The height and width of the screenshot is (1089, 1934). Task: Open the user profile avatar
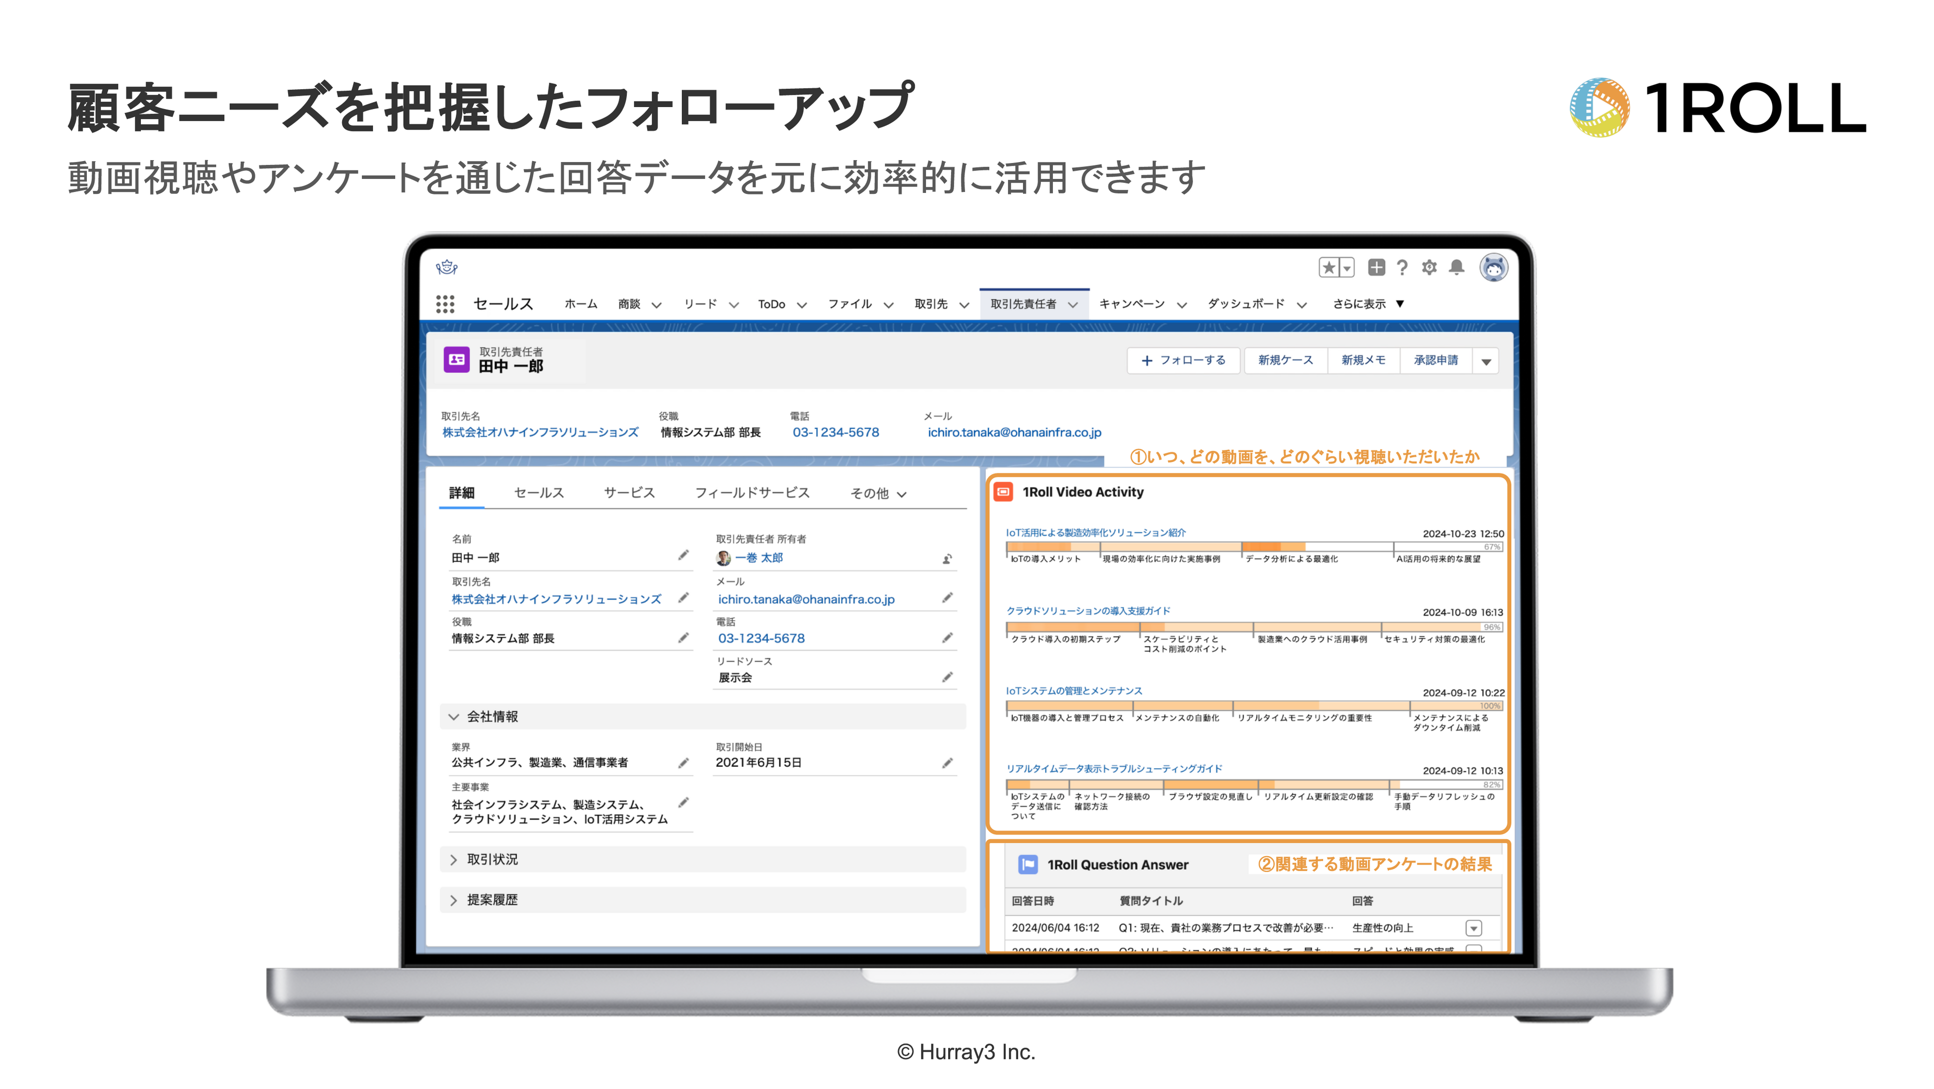pyautogui.click(x=1493, y=267)
